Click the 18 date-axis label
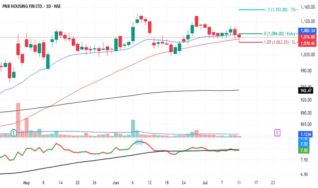This screenshot has height=188, width=318. (x=167, y=183)
